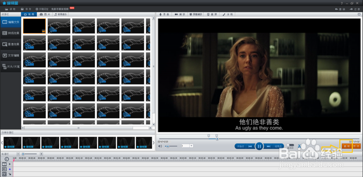Viewport: 363px width, 177px height.
Task: Go to next effects with right chevron
Action: click(x=154, y=143)
